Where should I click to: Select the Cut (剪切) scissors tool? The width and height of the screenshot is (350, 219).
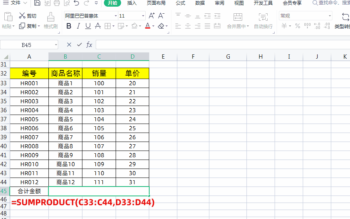pos(27,16)
